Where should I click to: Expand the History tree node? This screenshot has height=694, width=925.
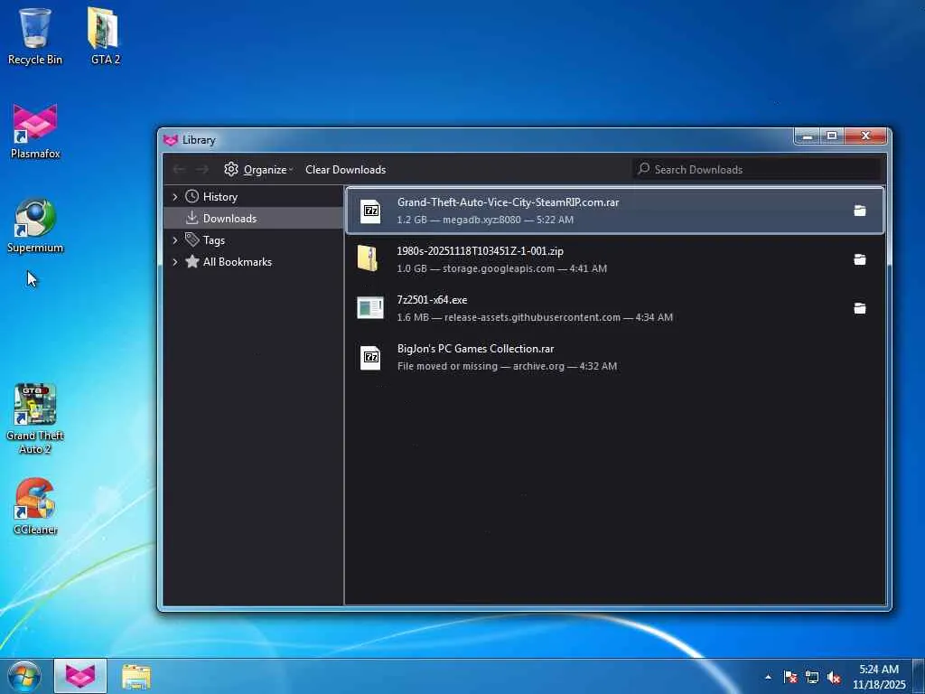point(174,196)
